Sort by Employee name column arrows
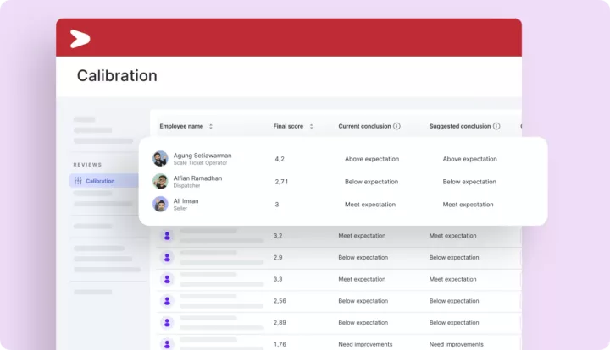The image size is (610, 350). [x=211, y=126]
